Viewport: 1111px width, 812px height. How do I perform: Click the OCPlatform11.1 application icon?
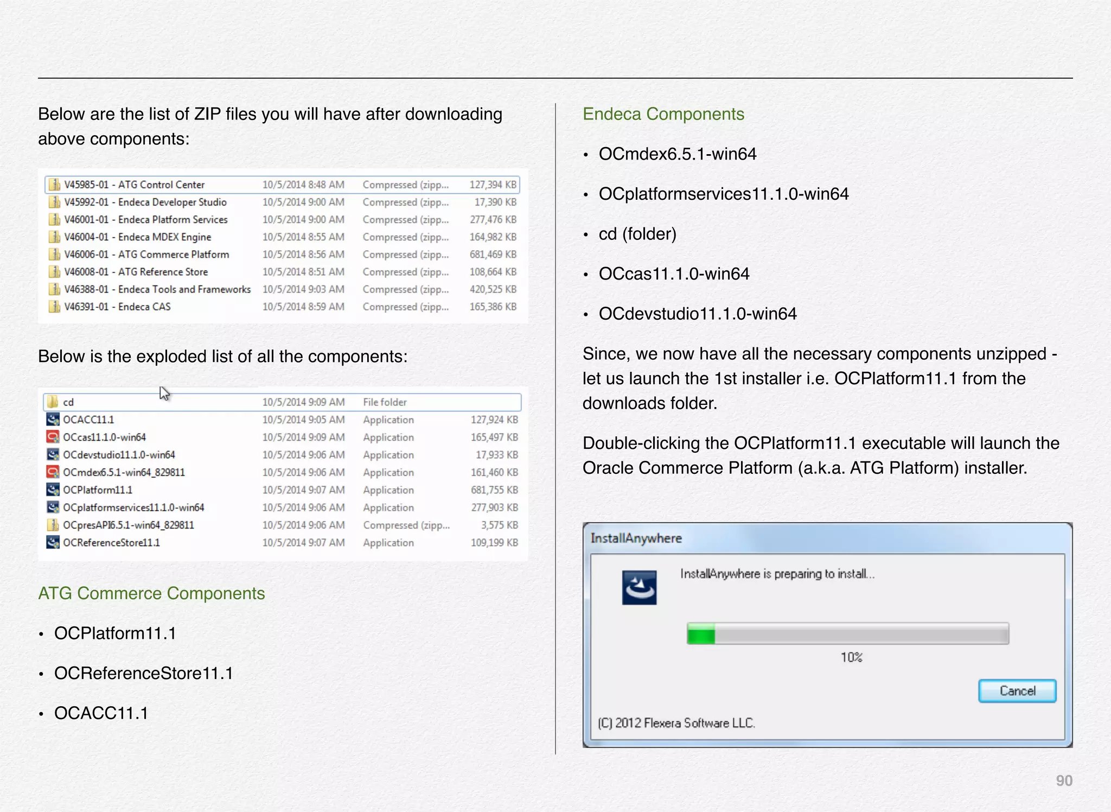coord(53,490)
